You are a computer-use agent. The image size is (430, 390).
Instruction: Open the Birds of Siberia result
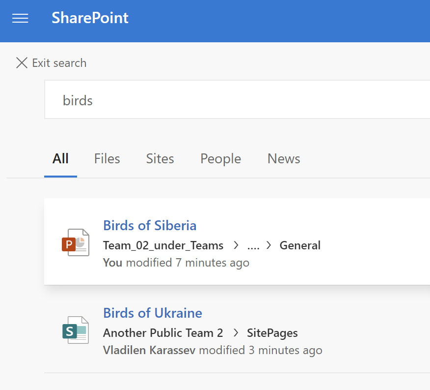150,225
